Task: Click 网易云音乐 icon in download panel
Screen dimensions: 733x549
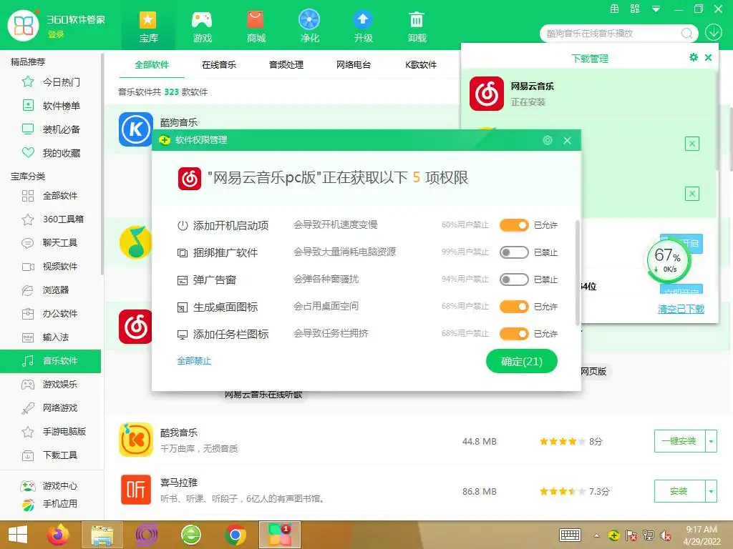Action: pos(487,94)
